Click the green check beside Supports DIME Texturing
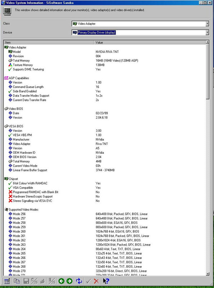Screen dimensions: 214x288 [x=10, y=69]
